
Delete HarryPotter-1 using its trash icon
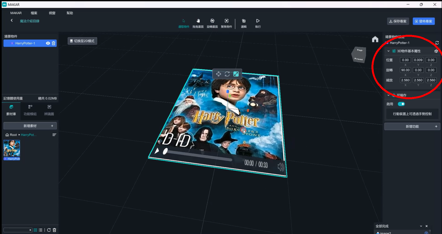[54, 43]
